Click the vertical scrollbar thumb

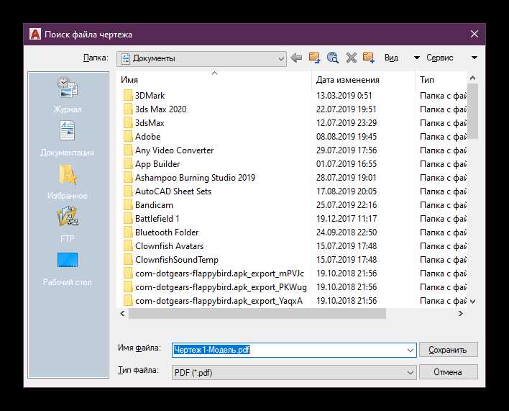pos(472,111)
